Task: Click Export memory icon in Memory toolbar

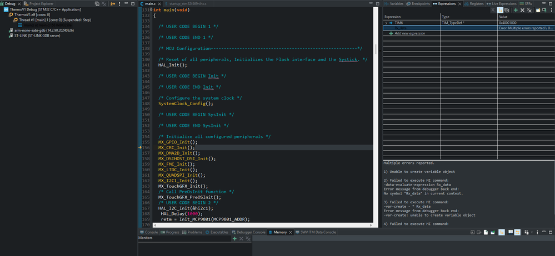Action: (x=479, y=232)
